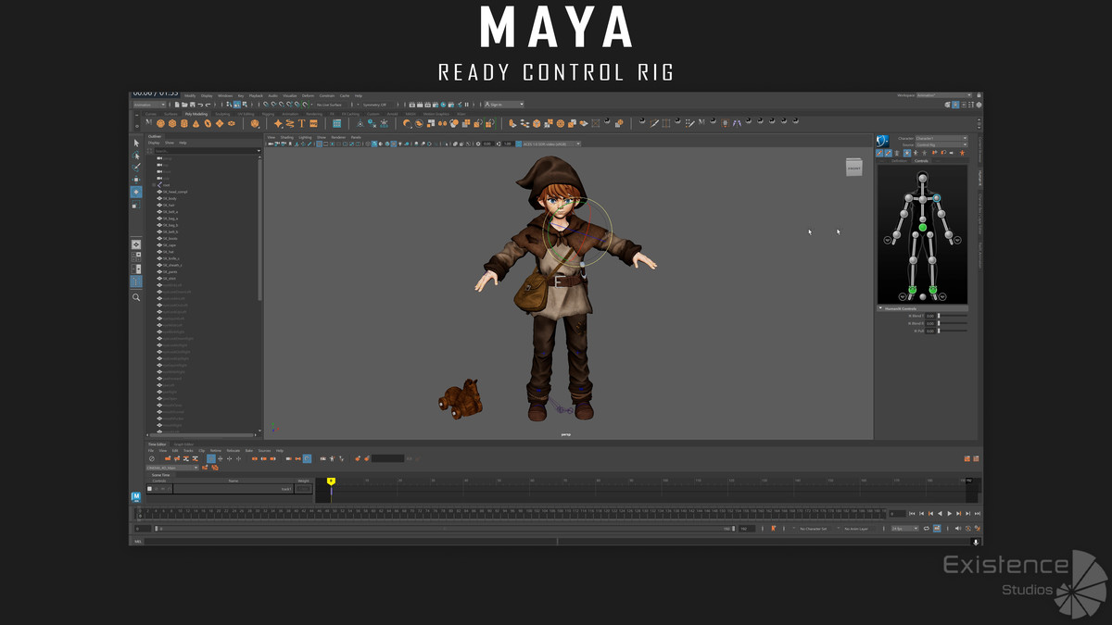Screen dimensions: 1112x625
Task: Expand the root node in Outliner
Action: pos(154,184)
